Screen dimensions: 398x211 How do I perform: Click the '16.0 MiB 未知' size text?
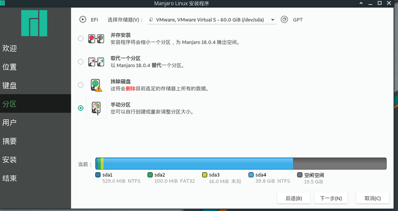tap(225, 181)
